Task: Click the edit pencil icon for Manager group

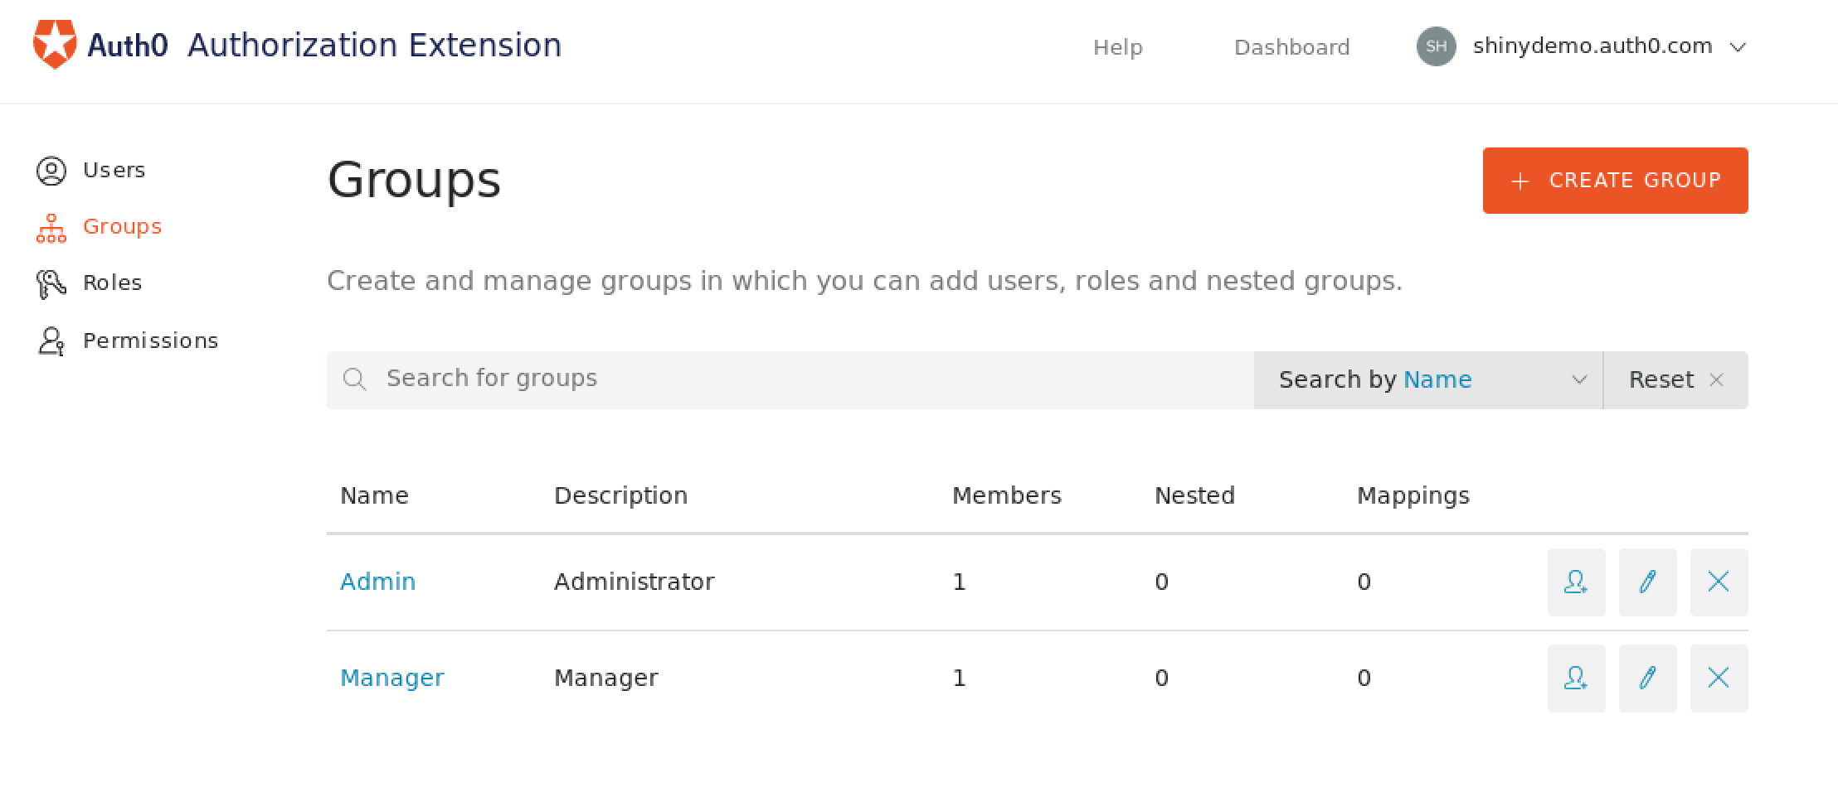Action: (1647, 679)
